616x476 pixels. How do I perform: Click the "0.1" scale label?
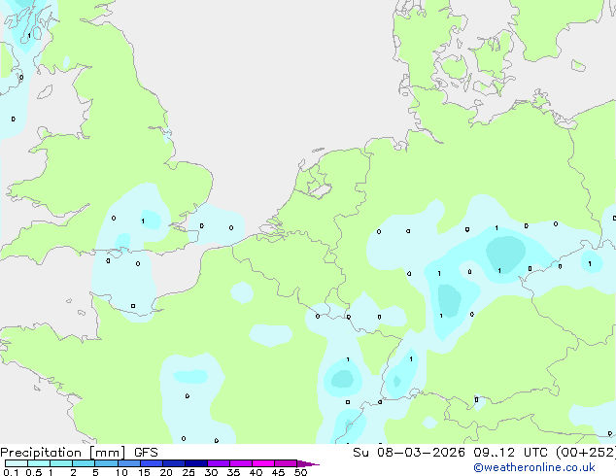point(11,472)
